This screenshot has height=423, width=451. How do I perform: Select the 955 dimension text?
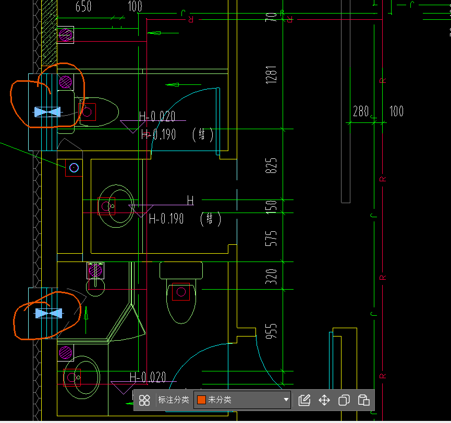(271, 331)
